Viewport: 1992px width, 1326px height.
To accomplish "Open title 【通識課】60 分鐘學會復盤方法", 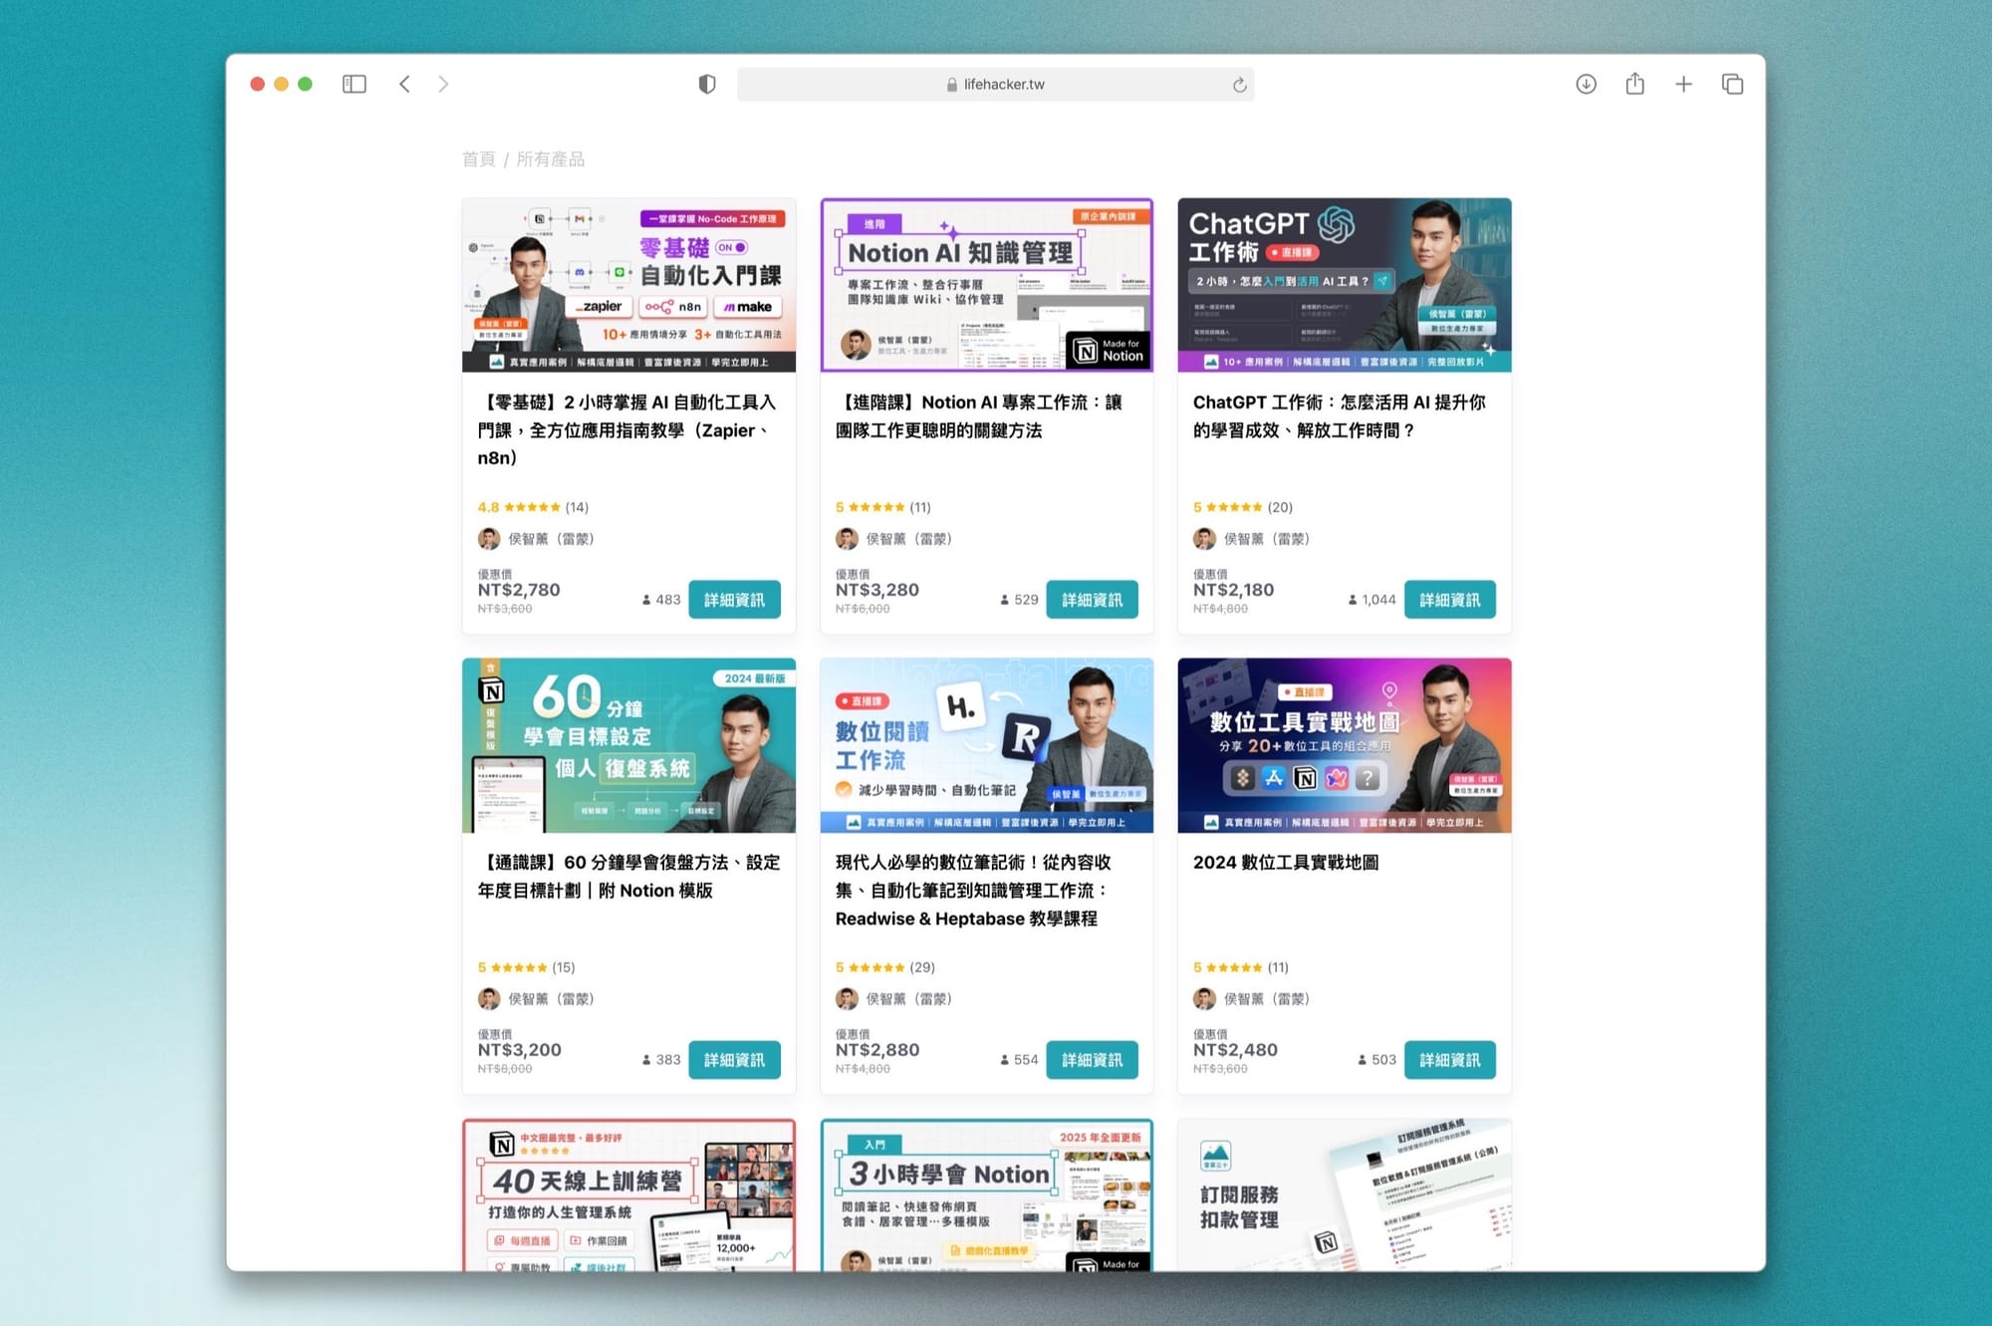I will pos(628,877).
